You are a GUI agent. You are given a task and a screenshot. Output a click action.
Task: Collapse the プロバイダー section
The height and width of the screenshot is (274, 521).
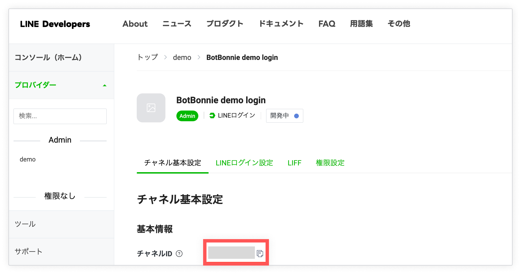(x=61, y=85)
